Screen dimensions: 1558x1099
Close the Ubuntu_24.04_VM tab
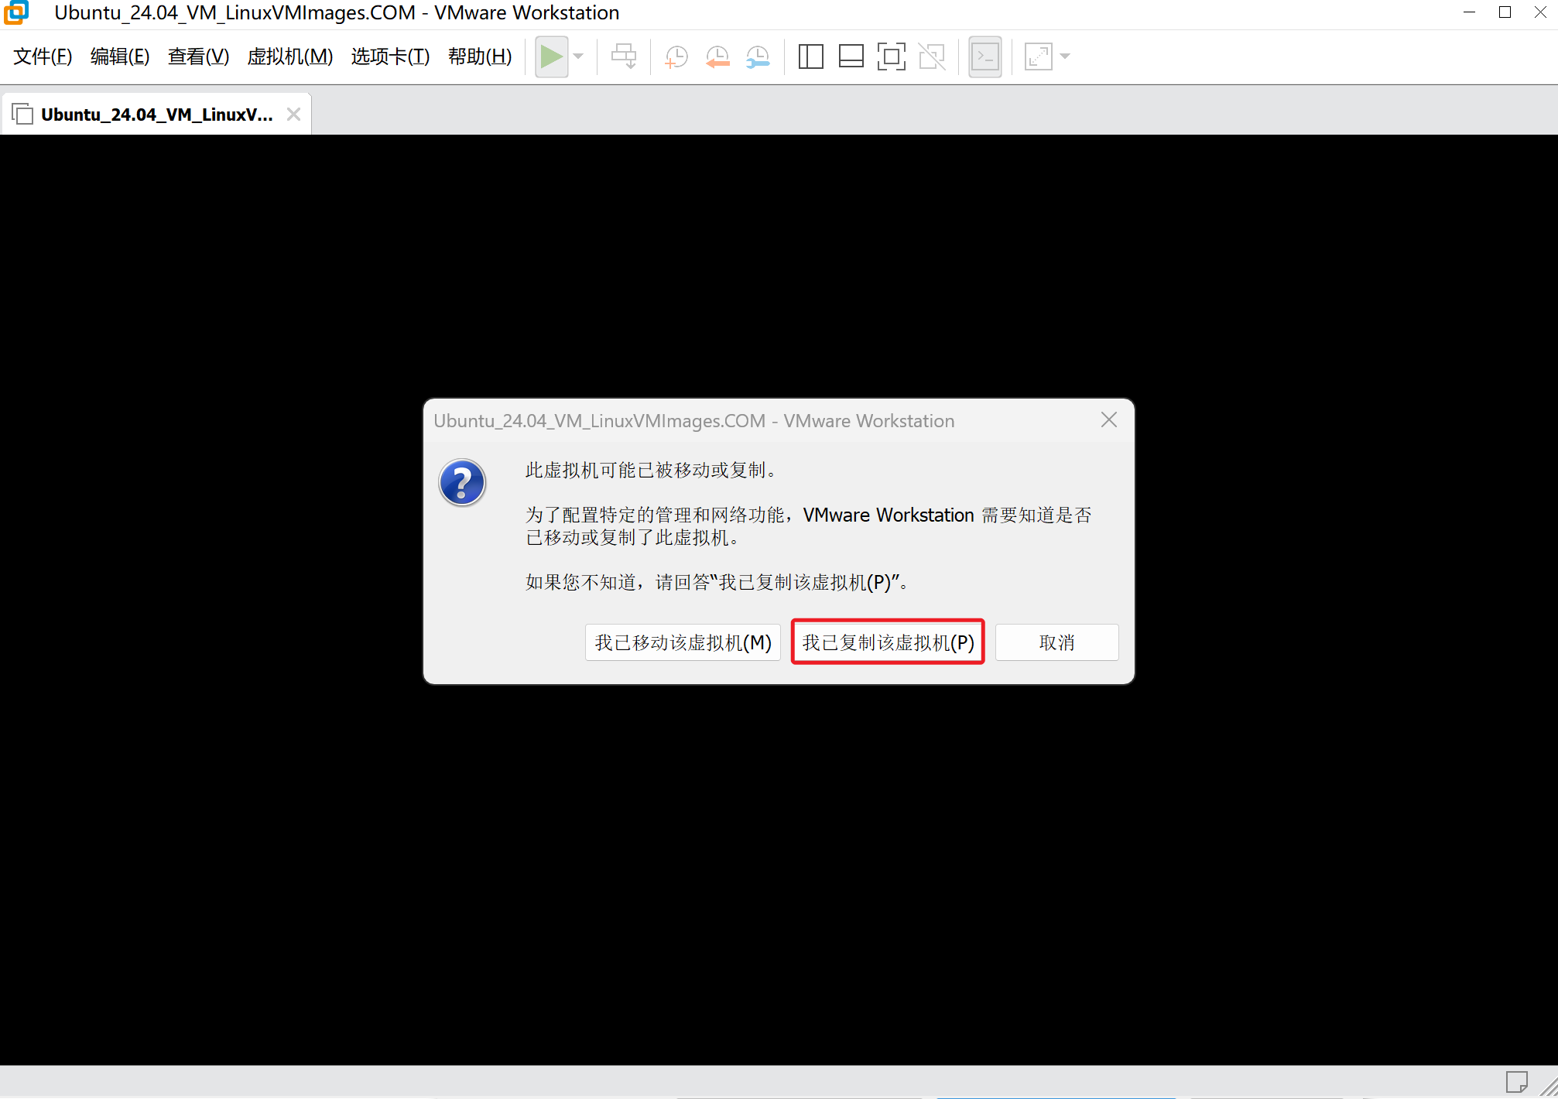coord(293,115)
